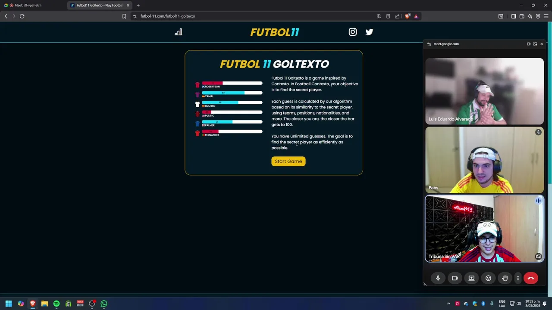Select the Tribuna Sin VAR video tile

[485, 229]
